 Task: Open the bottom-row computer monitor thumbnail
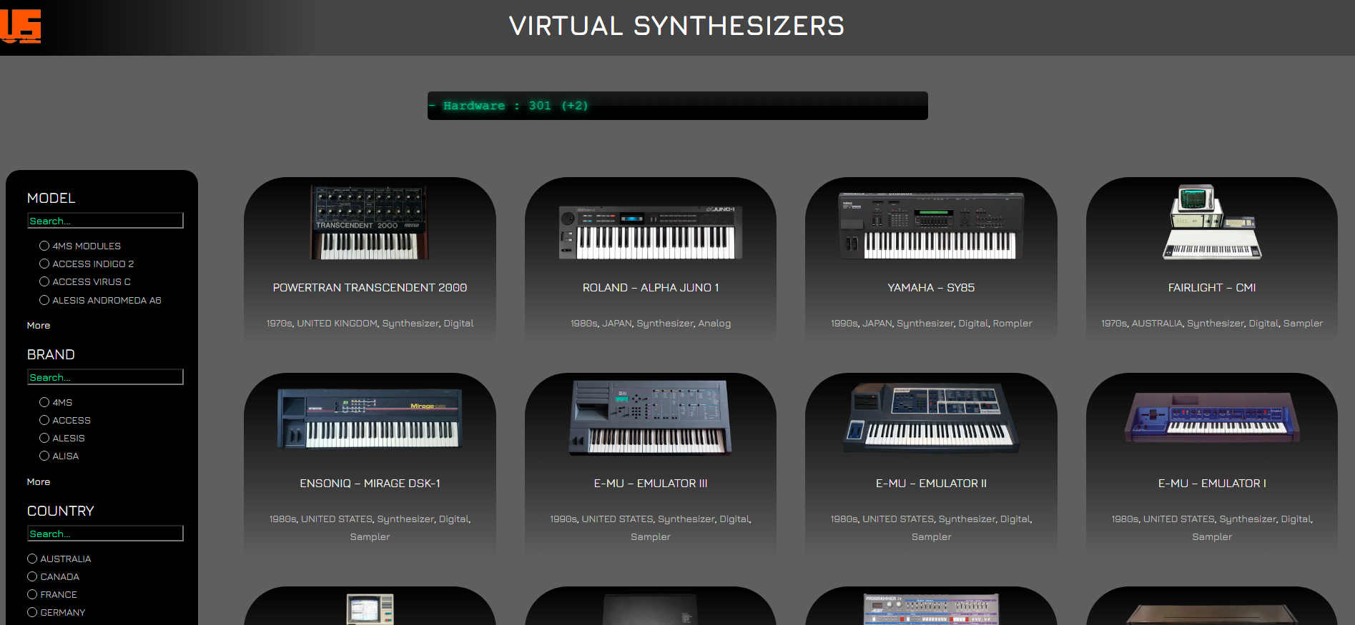pyautogui.click(x=370, y=609)
